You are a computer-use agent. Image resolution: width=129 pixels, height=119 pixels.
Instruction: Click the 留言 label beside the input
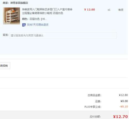(6, 35)
